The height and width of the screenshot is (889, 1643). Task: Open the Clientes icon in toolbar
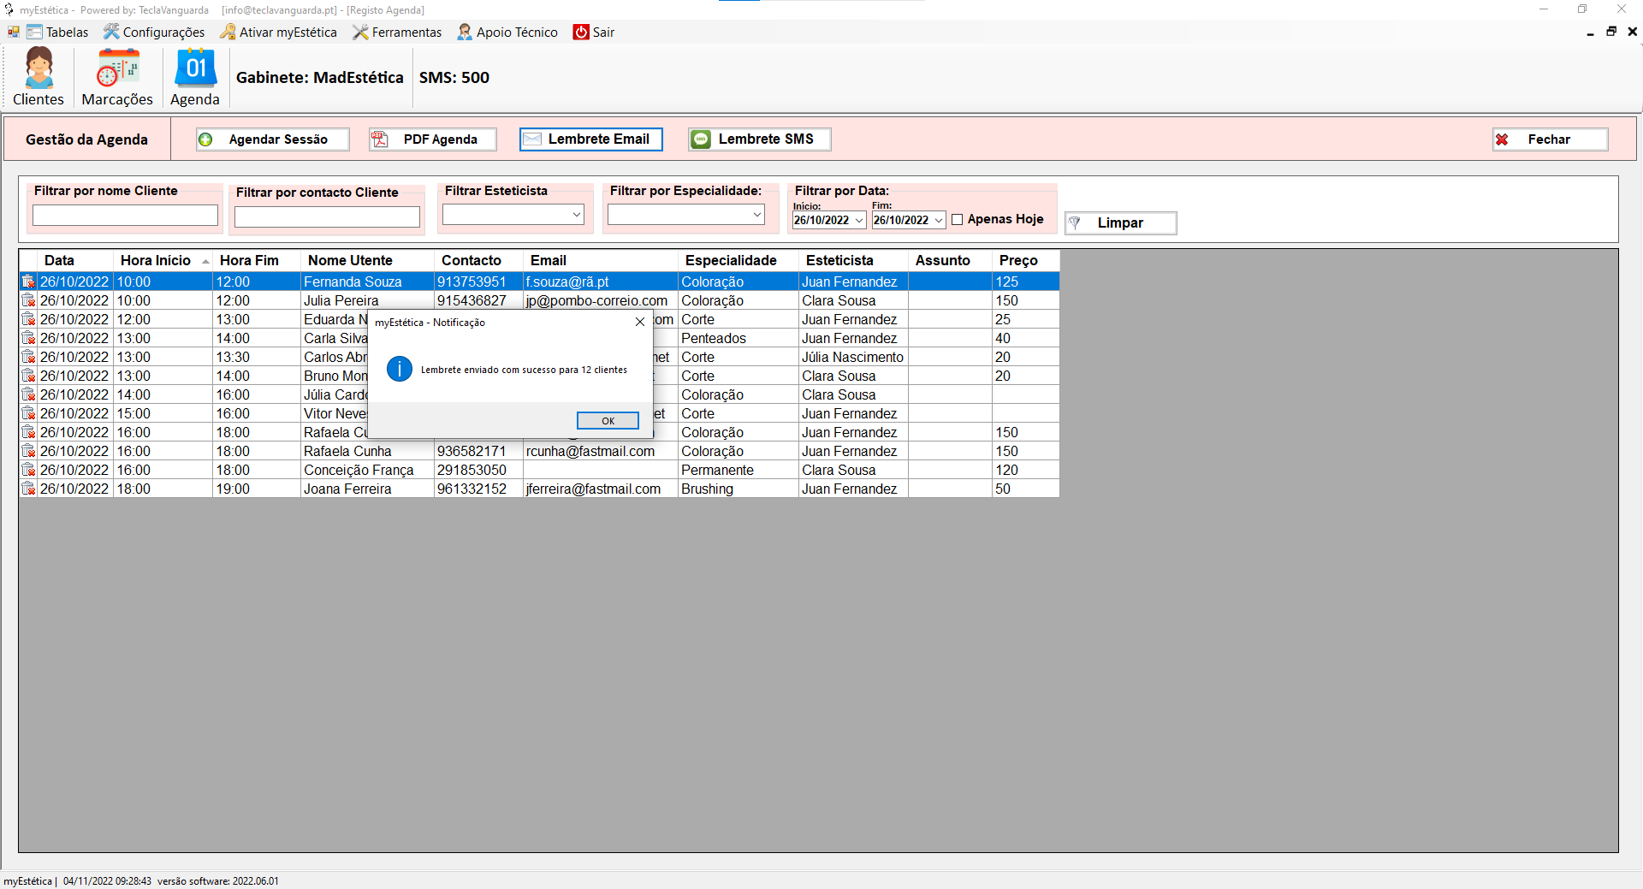(39, 77)
